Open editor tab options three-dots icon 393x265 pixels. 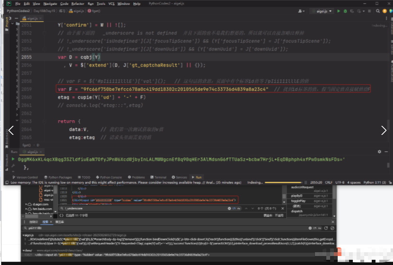[x=386, y=18]
